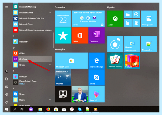Select OneNote in the app list
The width and height of the screenshot is (162, 115).
point(32,59)
